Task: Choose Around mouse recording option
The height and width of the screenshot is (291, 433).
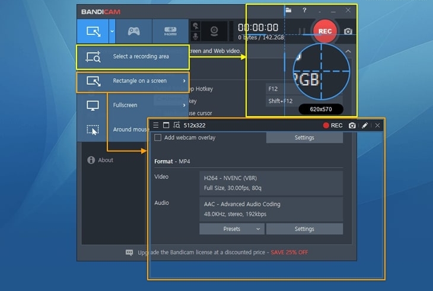Action: [113, 129]
